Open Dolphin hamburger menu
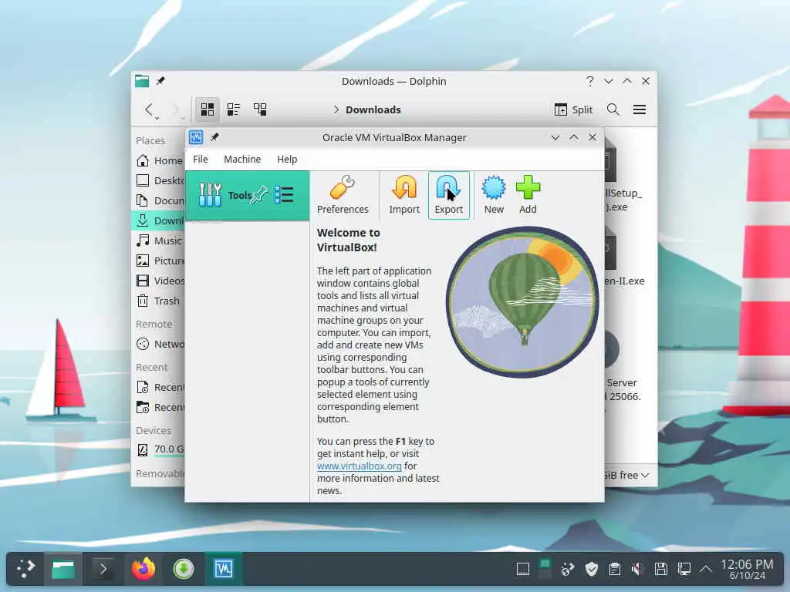This screenshot has height=592, width=790. [x=640, y=109]
